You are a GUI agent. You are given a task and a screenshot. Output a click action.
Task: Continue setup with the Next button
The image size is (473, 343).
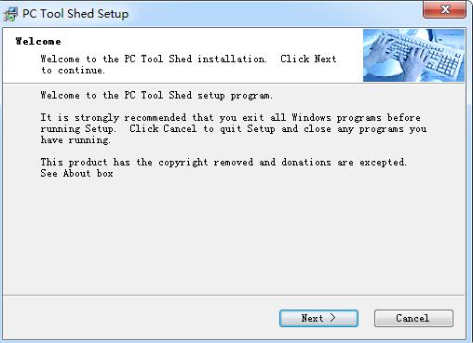coord(318,318)
